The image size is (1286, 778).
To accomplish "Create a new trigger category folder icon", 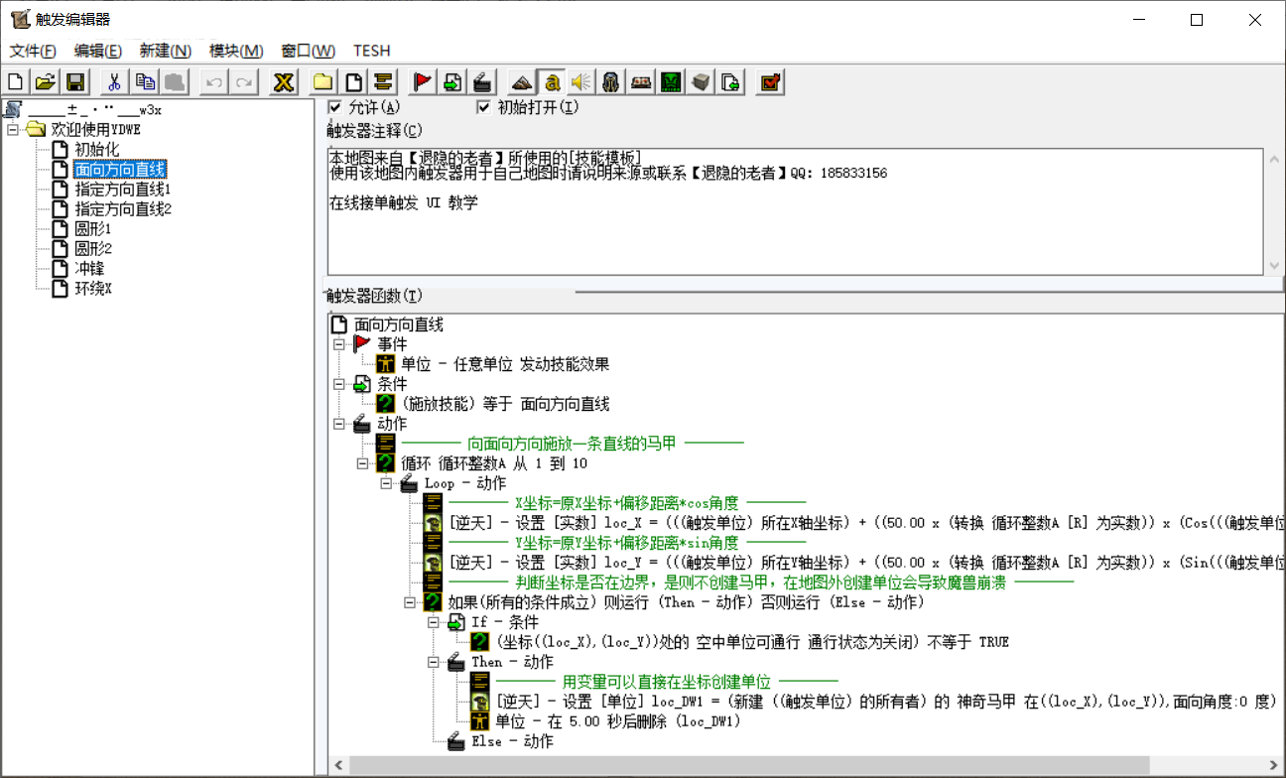I will 322,81.
